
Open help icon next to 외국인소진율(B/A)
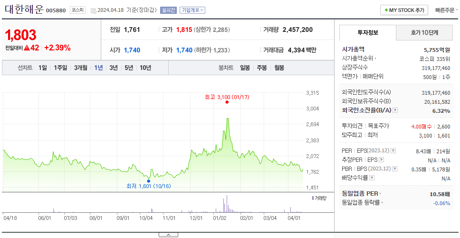(x=395, y=110)
